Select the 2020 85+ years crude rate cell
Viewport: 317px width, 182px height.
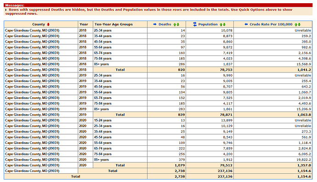(273, 160)
